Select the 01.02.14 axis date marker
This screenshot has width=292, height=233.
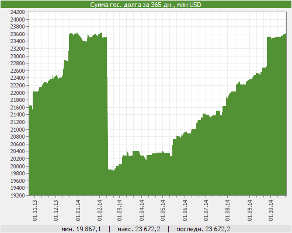click(100, 210)
